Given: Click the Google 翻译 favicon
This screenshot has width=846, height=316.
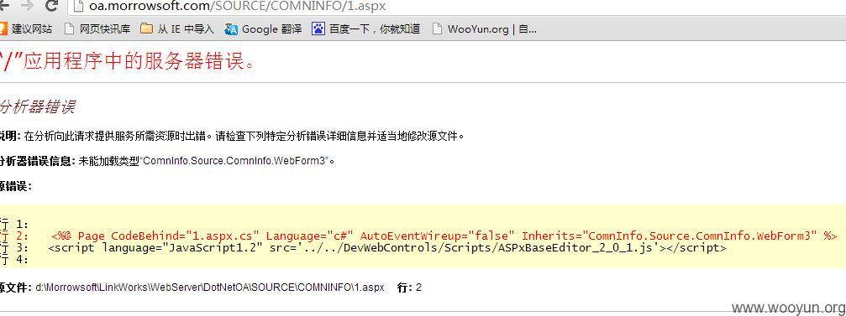Looking at the screenshot, I should point(231,29).
